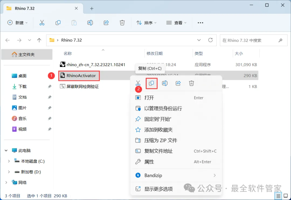Open 文档 in the sidebar
The height and width of the screenshot is (200, 291).
click(x=22, y=97)
